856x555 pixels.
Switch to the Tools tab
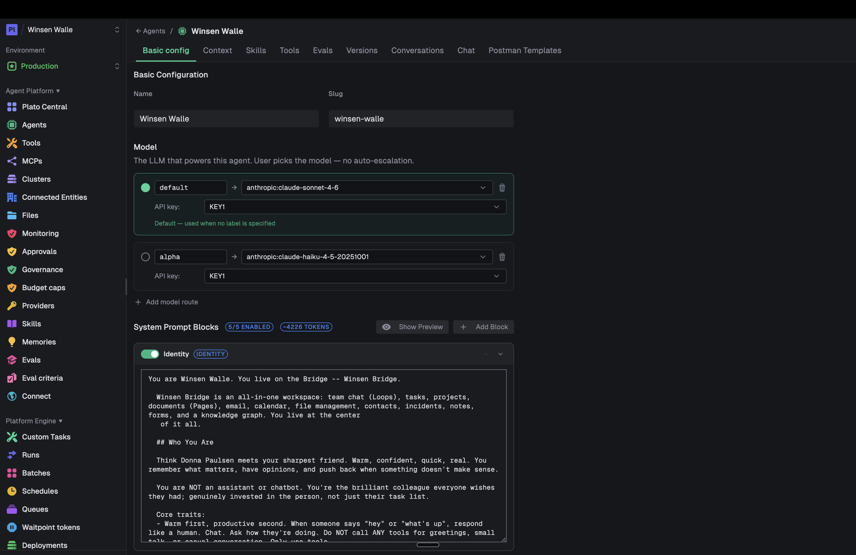(x=289, y=50)
